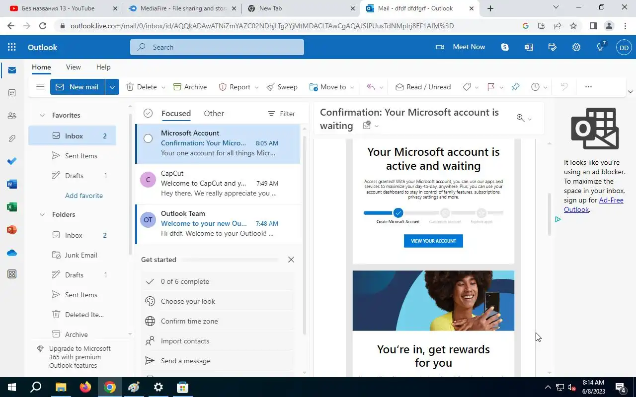Switch to the View ribbon tab
The height and width of the screenshot is (397, 636).
[73, 67]
